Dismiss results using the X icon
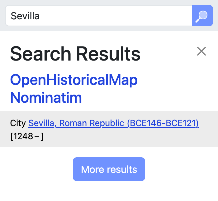The image size is (218, 201). 201,51
